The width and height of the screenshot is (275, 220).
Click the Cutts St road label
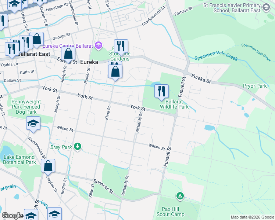pyautogui.click(x=27, y=72)
